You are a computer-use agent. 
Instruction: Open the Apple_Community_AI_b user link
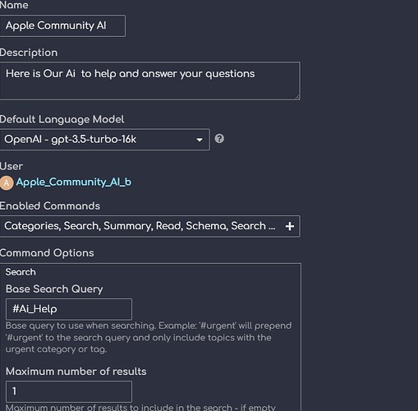point(74,182)
